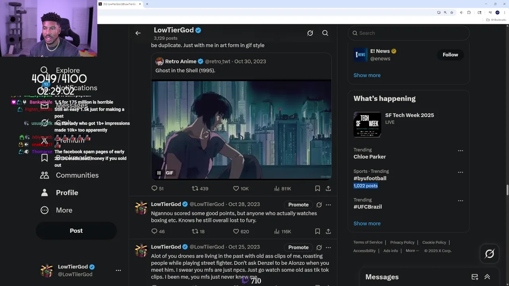Open the Chloe Parker trending topic
The width and height of the screenshot is (509, 286).
[x=369, y=157]
